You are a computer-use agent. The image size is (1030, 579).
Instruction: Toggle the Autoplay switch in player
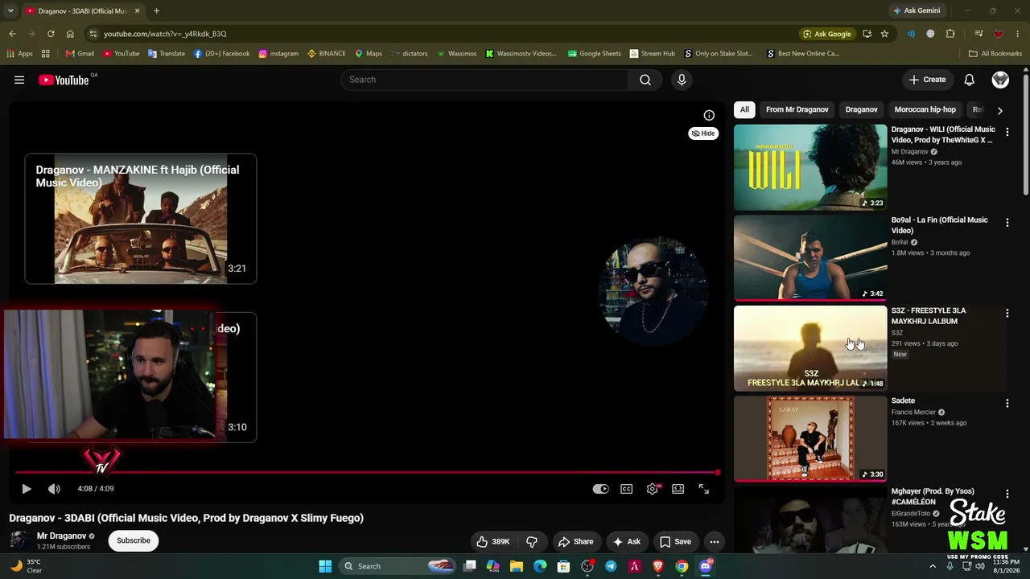601,489
